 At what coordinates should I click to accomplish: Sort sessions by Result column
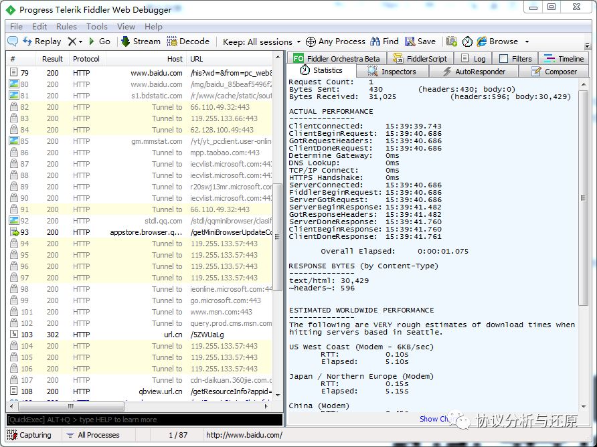pyautogui.click(x=53, y=59)
